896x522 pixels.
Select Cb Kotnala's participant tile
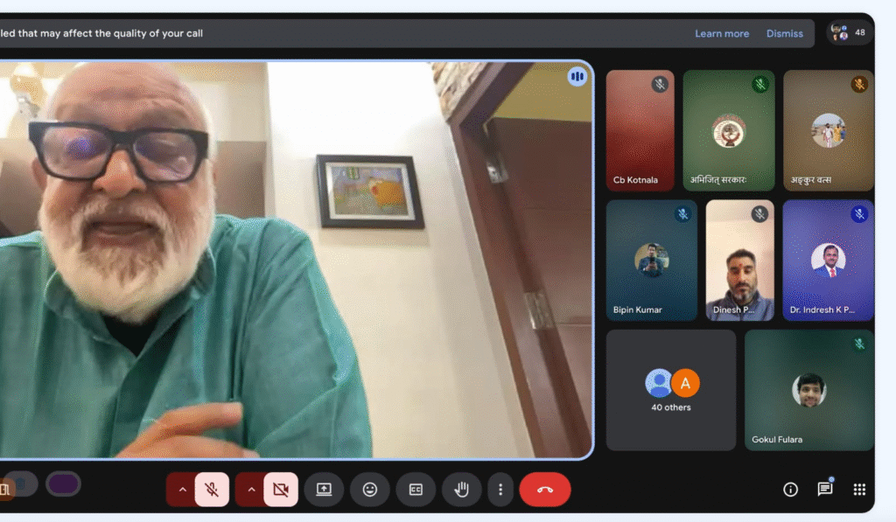[x=640, y=130]
